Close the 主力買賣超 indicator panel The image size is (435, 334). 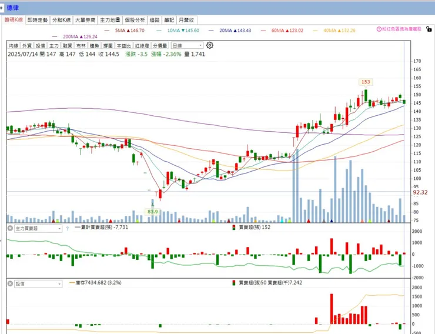tap(10, 228)
